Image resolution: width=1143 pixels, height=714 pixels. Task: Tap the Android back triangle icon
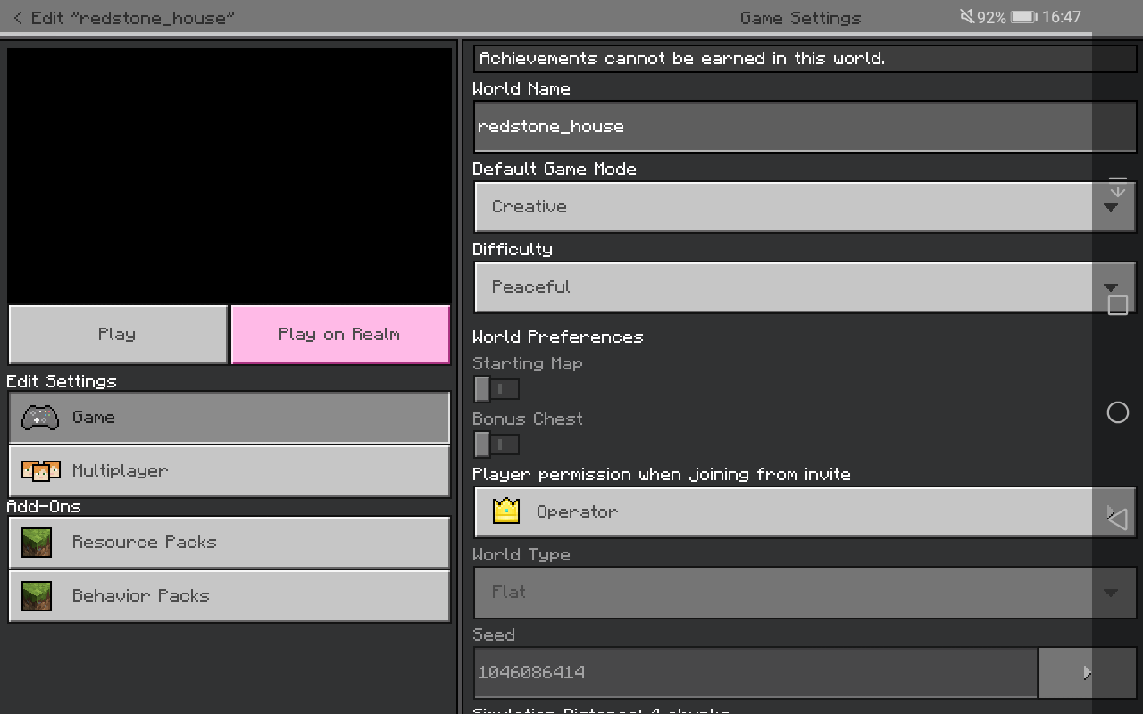(x=1117, y=519)
